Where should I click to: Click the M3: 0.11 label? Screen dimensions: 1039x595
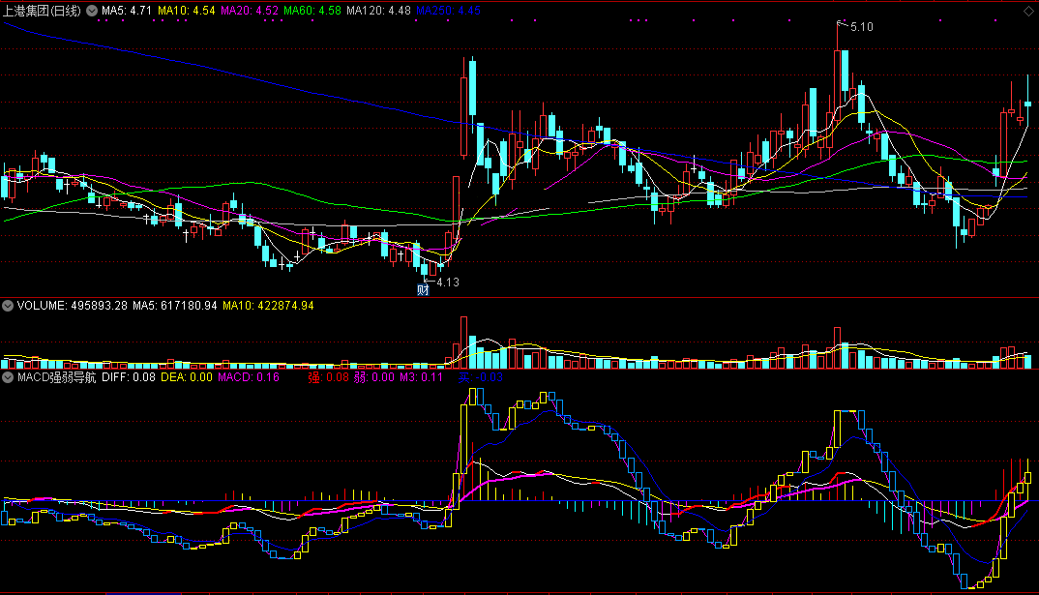pos(421,377)
